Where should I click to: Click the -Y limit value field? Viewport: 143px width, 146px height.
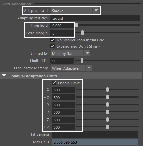click(63, 105)
